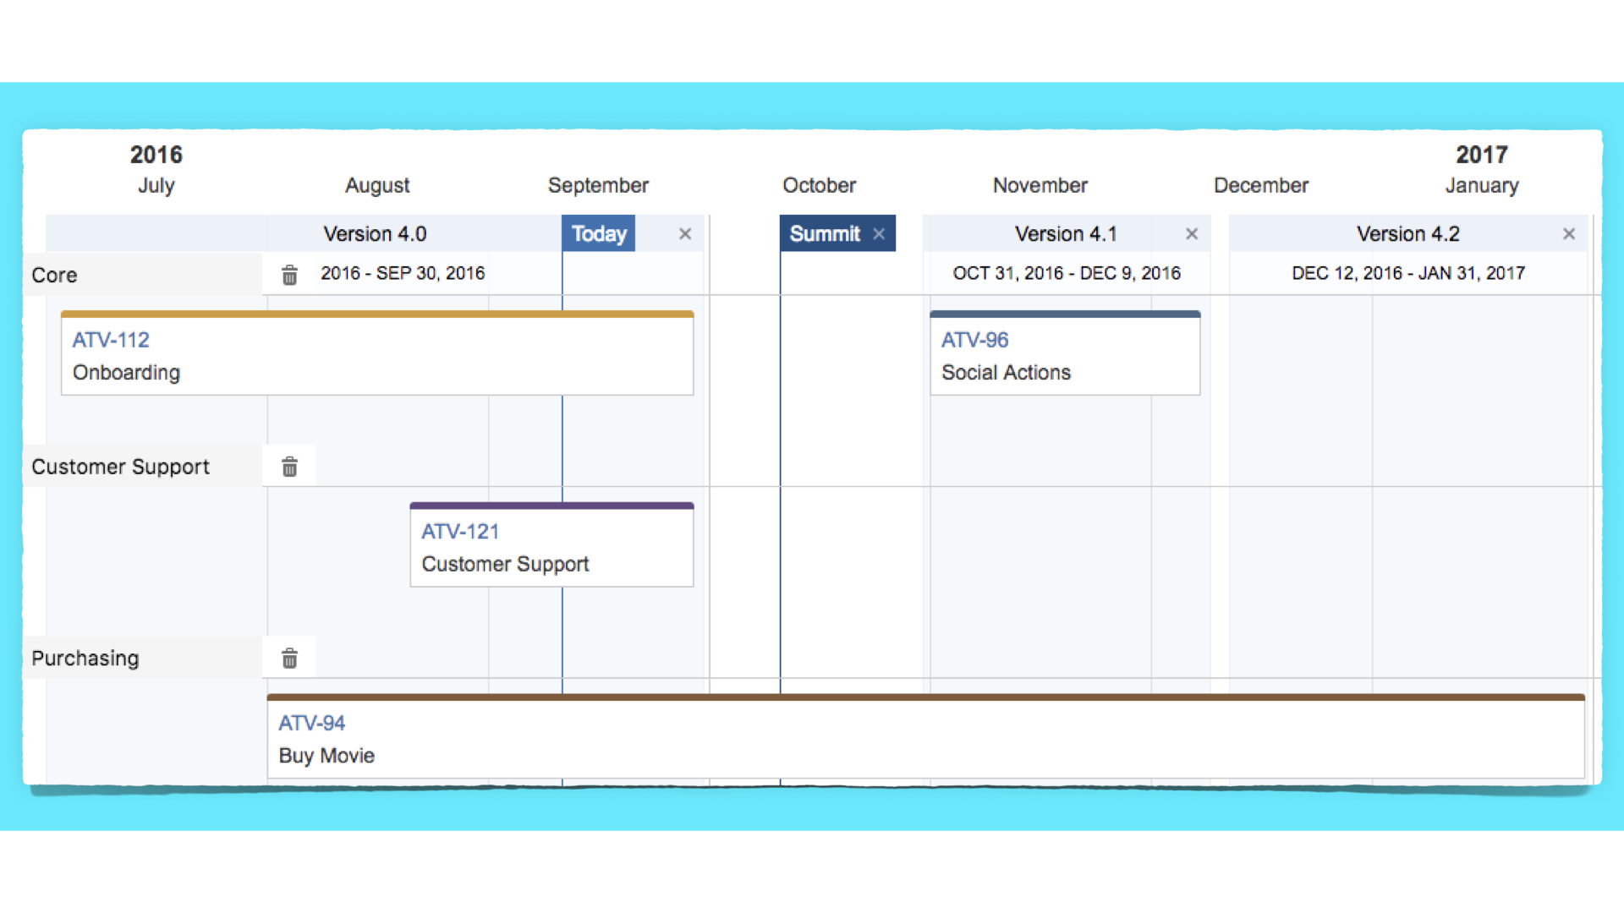Click the Version 4.2 release header

[1408, 234]
